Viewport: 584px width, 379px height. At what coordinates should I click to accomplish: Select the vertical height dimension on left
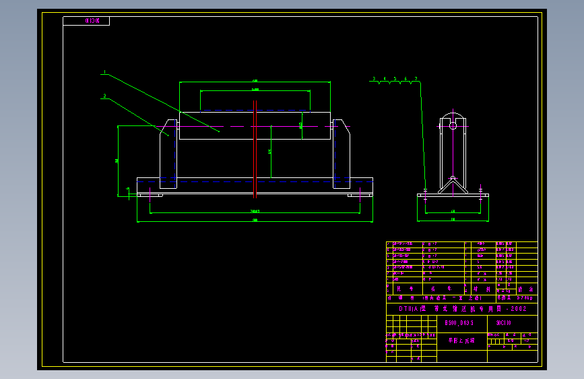(x=118, y=161)
